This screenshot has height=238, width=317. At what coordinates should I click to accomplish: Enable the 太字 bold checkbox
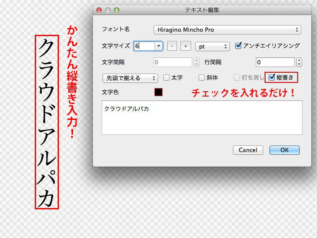[x=166, y=78]
